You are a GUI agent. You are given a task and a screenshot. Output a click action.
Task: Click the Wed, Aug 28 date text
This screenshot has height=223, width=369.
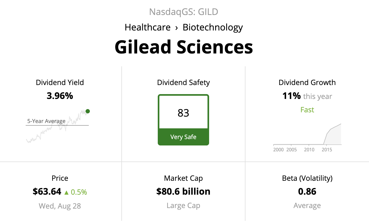click(60, 206)
